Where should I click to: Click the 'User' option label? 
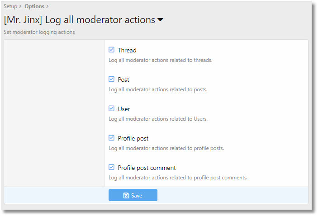[124, 109]
